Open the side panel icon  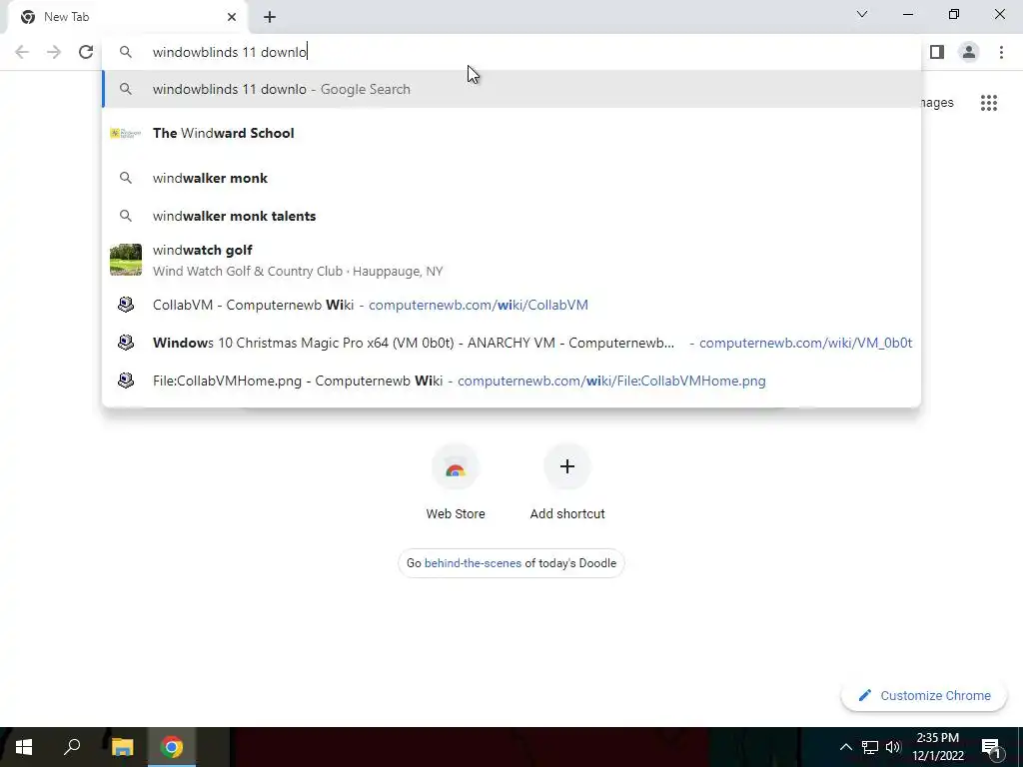pos(937,52)
